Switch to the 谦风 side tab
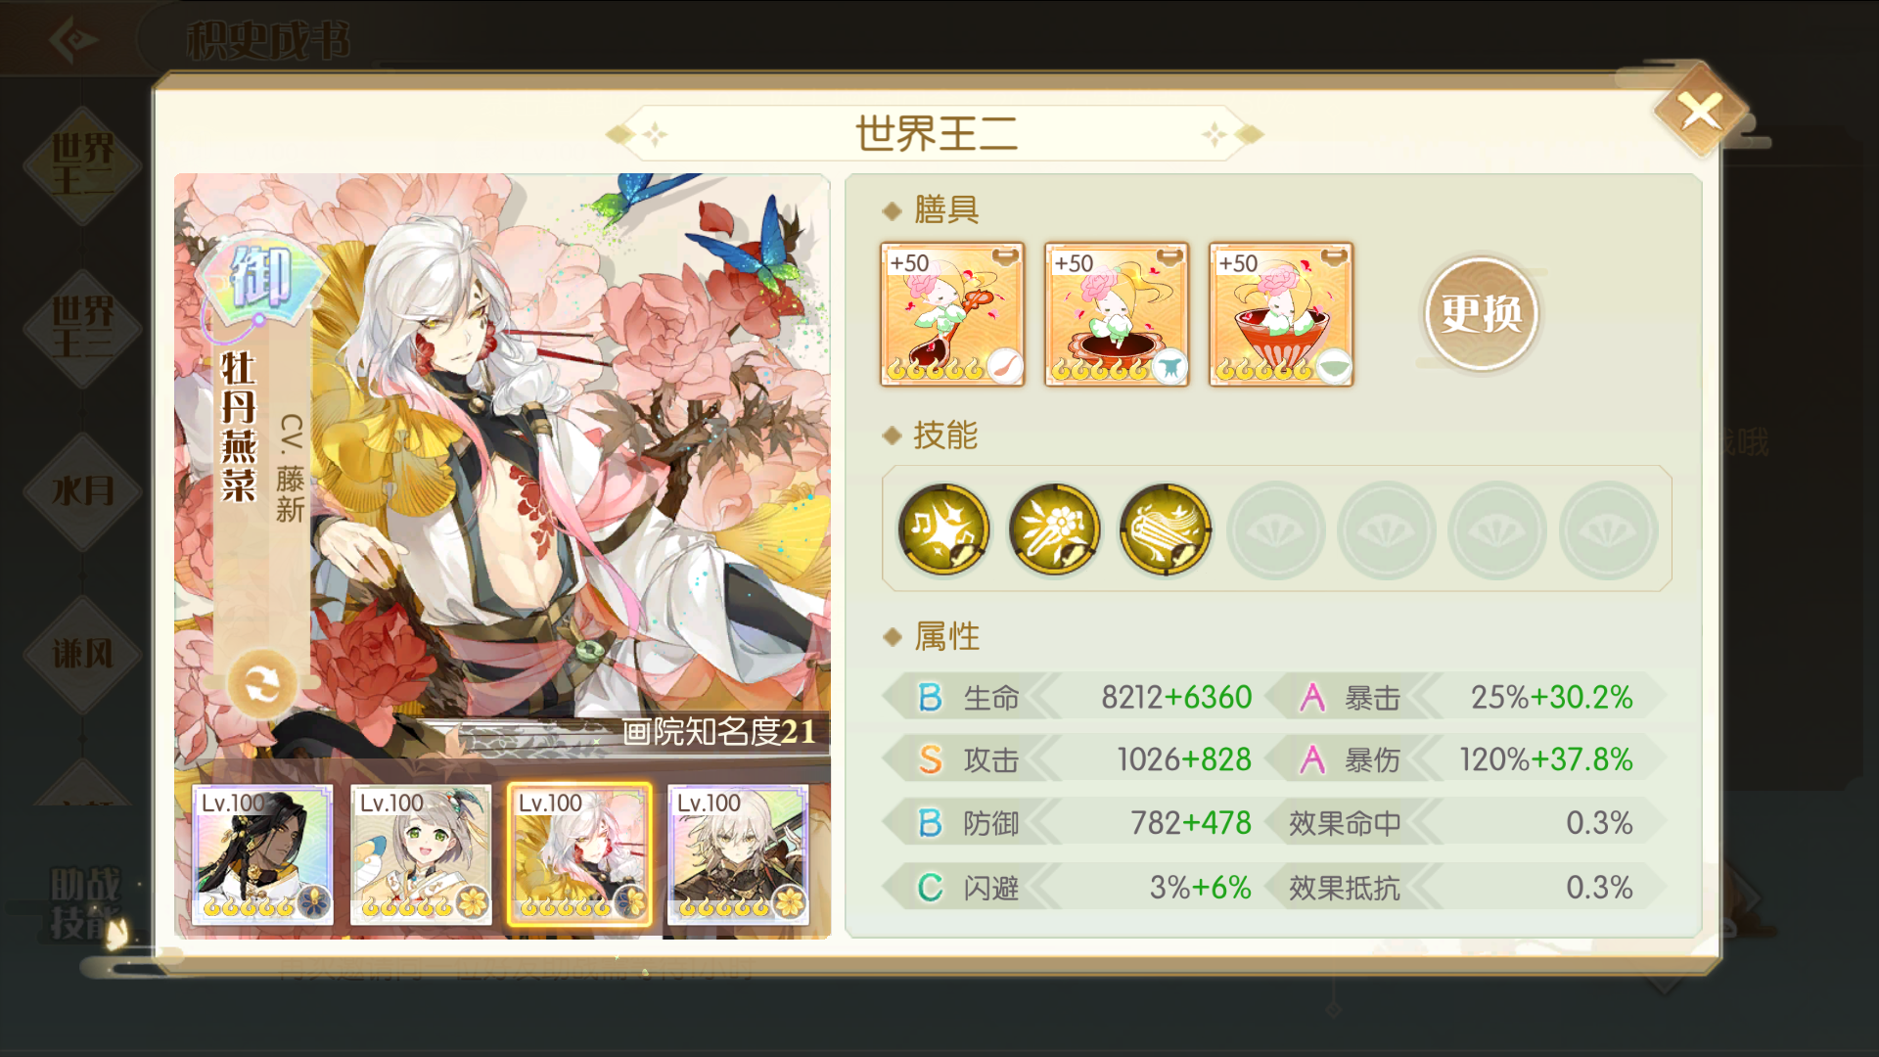 click(83, 653)
